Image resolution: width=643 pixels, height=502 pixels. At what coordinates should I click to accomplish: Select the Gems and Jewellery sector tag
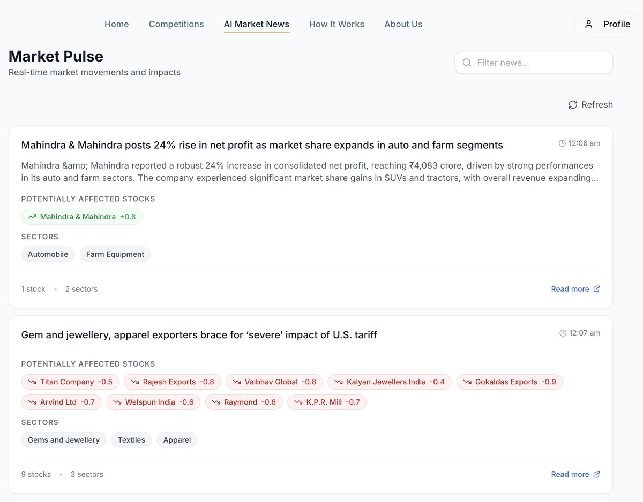pos(63,439)
